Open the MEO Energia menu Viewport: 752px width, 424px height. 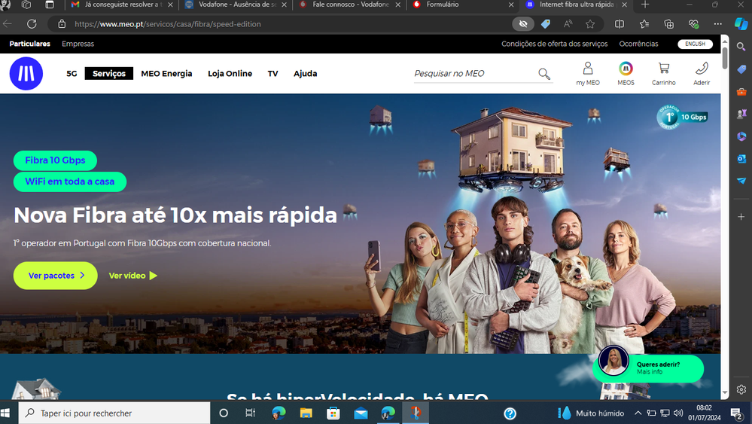pyautogui.click(x=166, y=74)
